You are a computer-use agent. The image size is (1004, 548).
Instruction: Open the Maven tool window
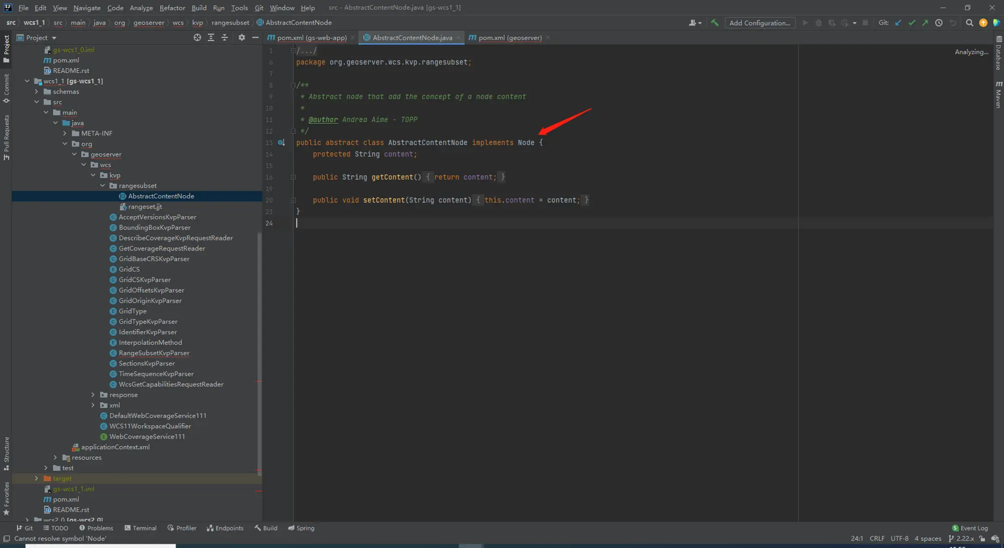click(998, 94)
